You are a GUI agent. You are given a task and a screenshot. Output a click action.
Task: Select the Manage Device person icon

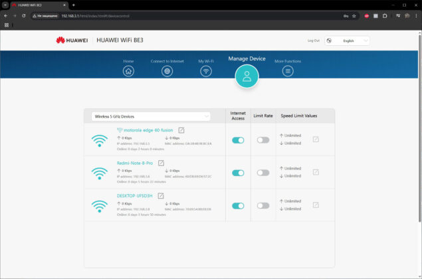click(247, 76)
